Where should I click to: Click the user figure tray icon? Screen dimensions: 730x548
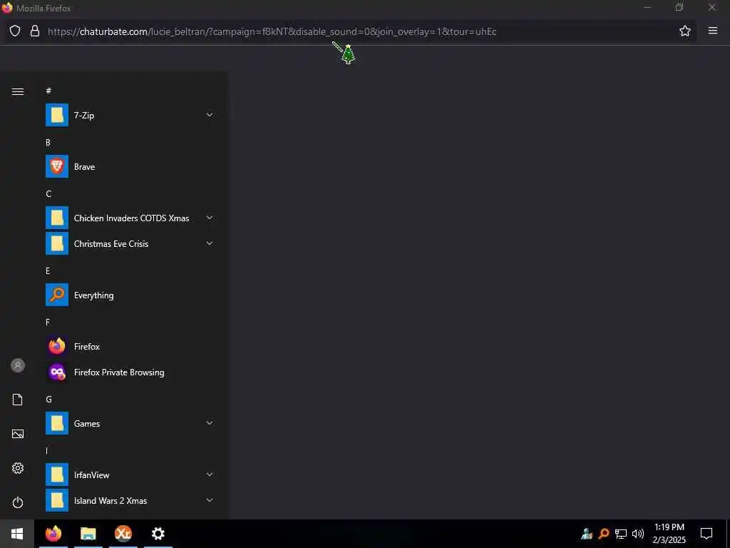coord(587,534)
